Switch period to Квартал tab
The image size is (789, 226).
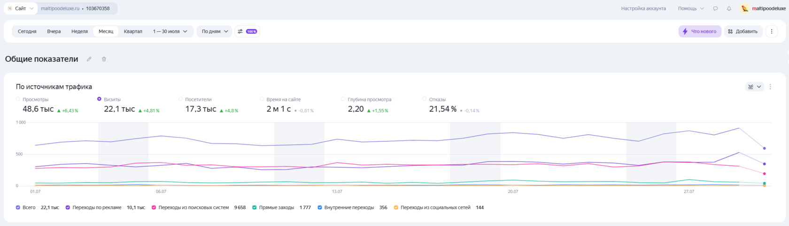pos(133,31)
